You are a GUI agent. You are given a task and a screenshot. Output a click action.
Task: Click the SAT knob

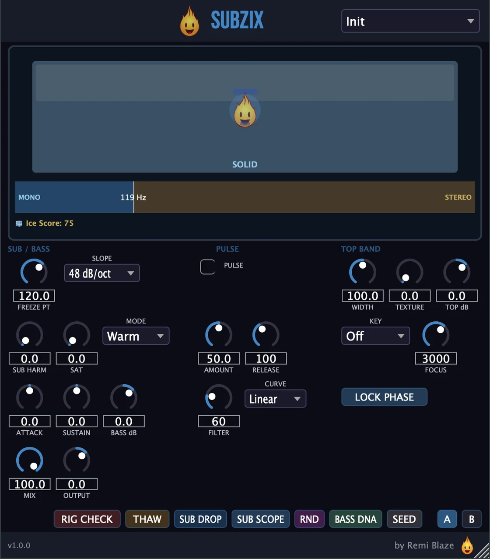[77, 335]
